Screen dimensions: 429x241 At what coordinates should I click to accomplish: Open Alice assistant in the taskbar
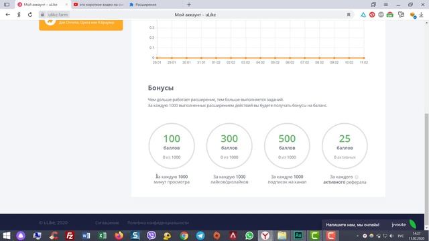pos(21,236)
